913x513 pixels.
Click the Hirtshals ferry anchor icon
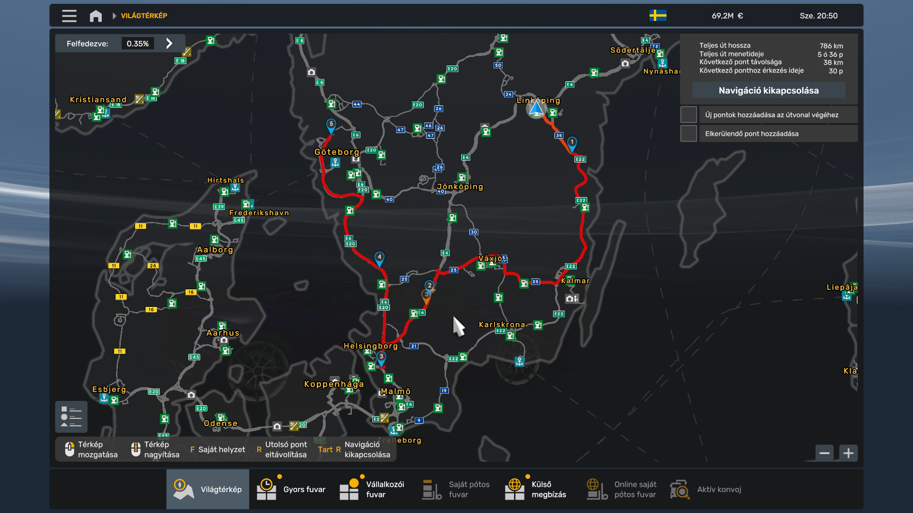pos(235,188)
